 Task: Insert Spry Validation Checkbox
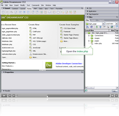[x=70, y=12]
